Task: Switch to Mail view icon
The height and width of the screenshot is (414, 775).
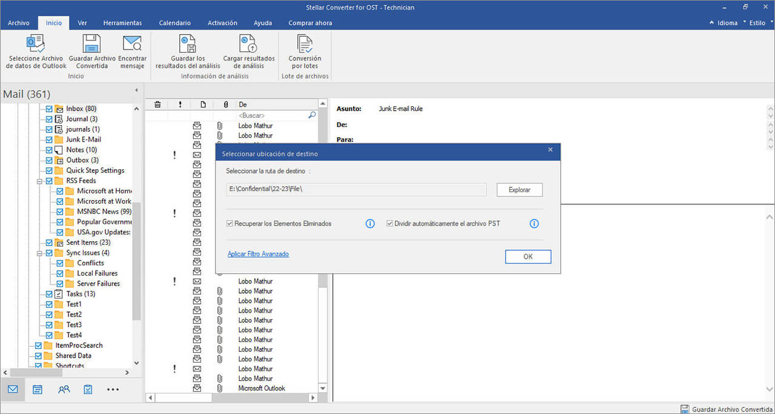Action: (13, 390)
